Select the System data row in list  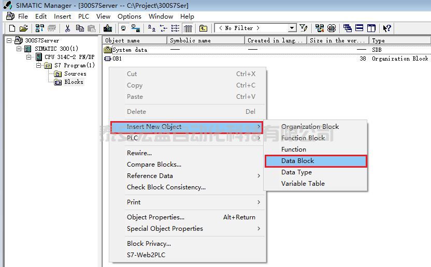130,50
